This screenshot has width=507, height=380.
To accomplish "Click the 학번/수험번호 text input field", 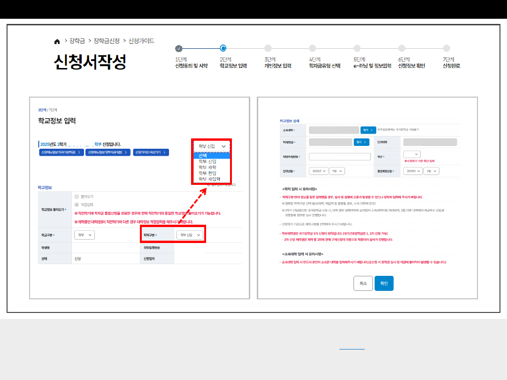I will coord(339,157).
